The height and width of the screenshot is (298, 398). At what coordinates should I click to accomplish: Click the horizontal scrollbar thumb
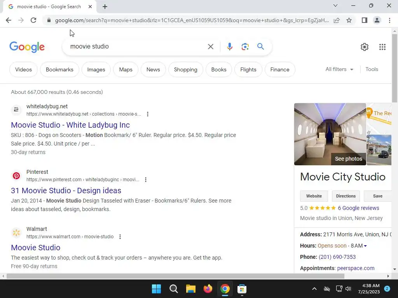pos(175,276)
